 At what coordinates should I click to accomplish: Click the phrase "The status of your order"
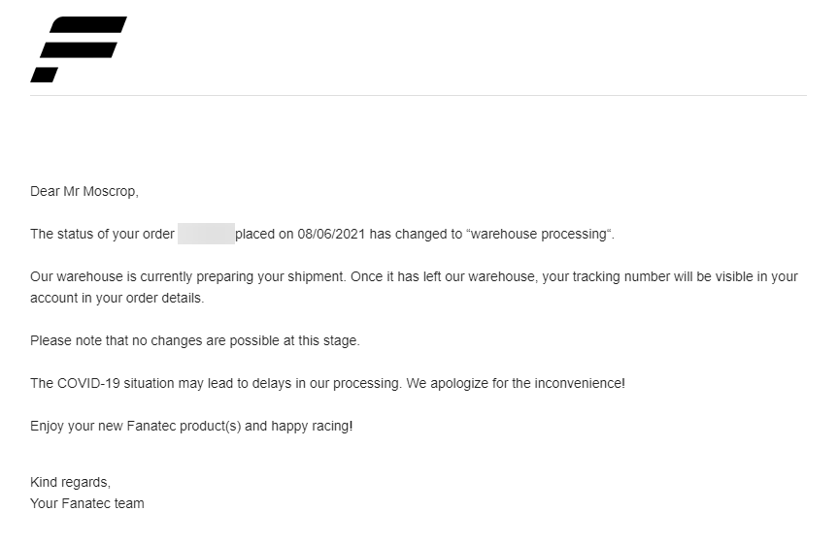[x=102, y=234]
